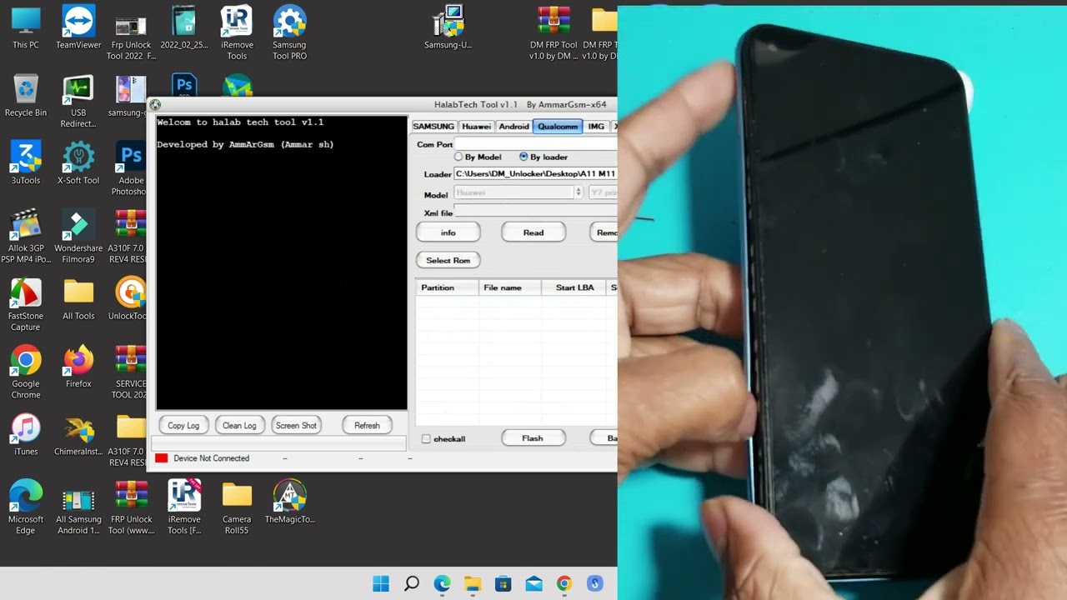This screenshot has height=600, width=1067.
Task: Click the Device Not Connected status text
Action: click(x=211, y=458)
